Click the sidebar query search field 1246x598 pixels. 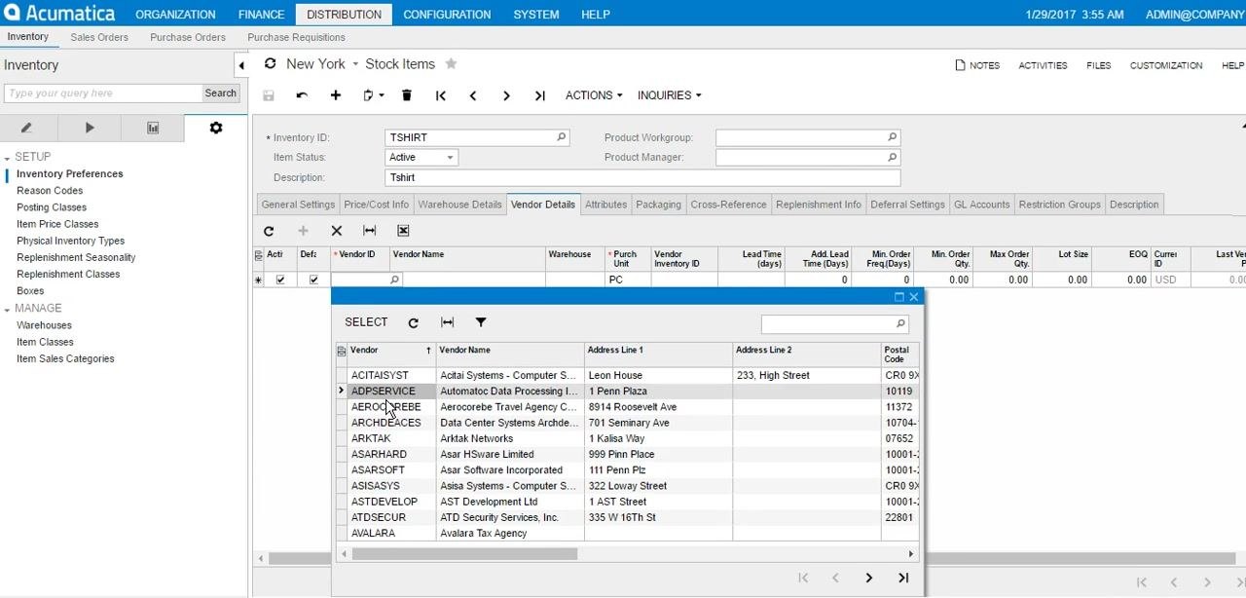102,93
